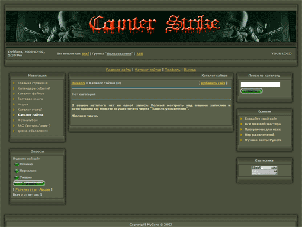Select the Ужасно poll radio option

[17, 177]
